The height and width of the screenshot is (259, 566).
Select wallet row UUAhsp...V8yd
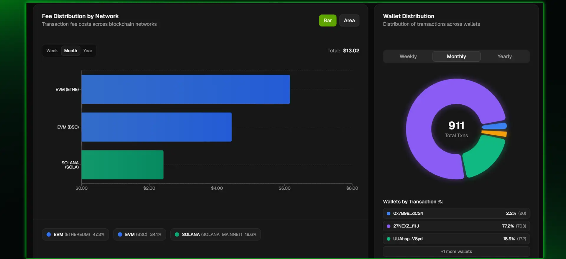click(456, 239)
